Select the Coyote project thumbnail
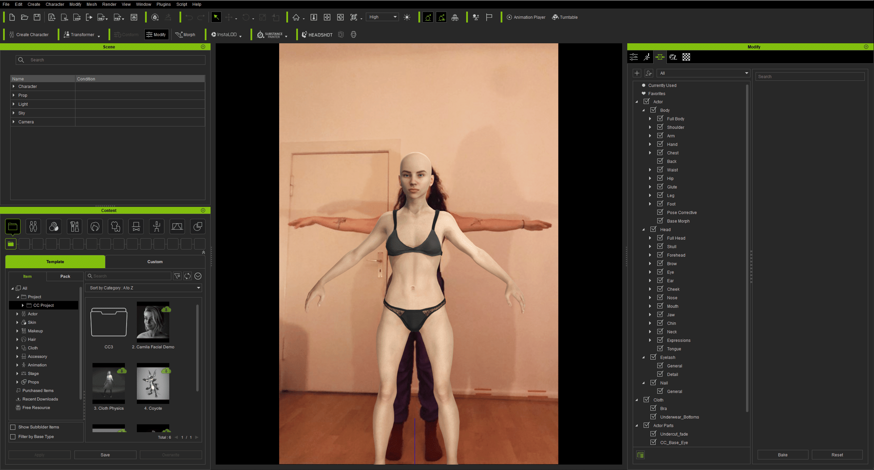The height and width of the screenshot is (470, 874). [153, 383]
